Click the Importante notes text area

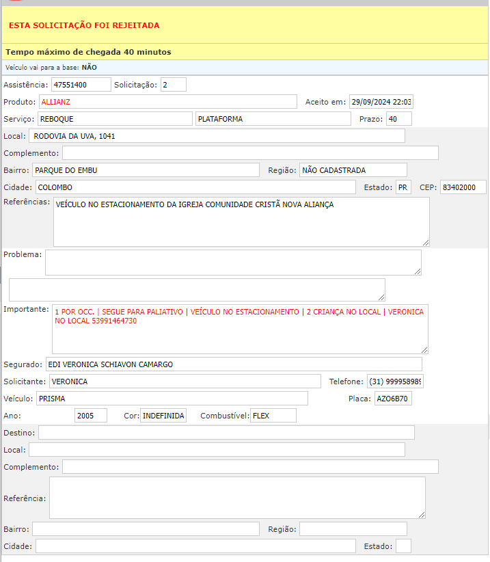pos(240,329)
